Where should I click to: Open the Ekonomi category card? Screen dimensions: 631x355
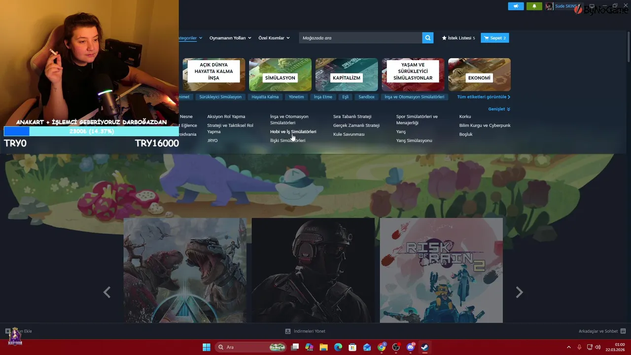pos(479,74)
